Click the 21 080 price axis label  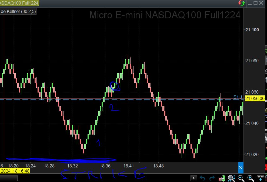[x=252, y=61]
